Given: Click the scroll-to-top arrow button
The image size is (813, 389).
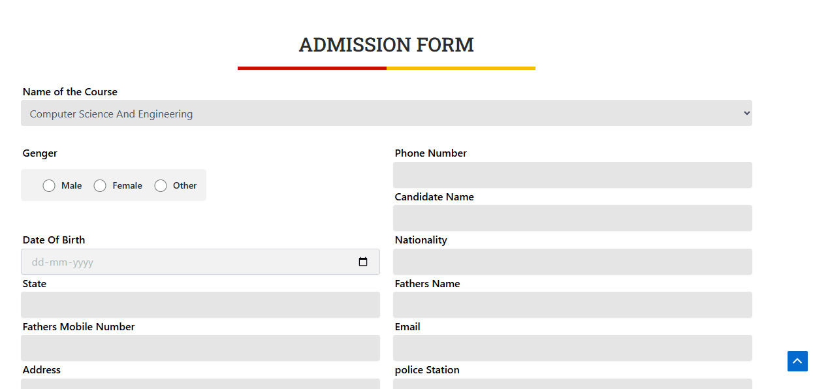Looking at the screenshot, I should coord(797,361).
